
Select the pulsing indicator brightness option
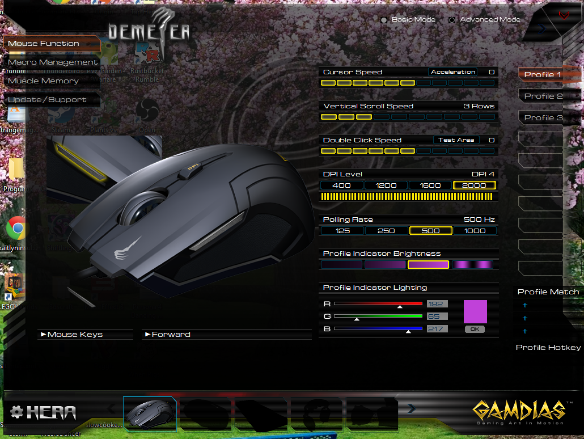coord(472,265)
